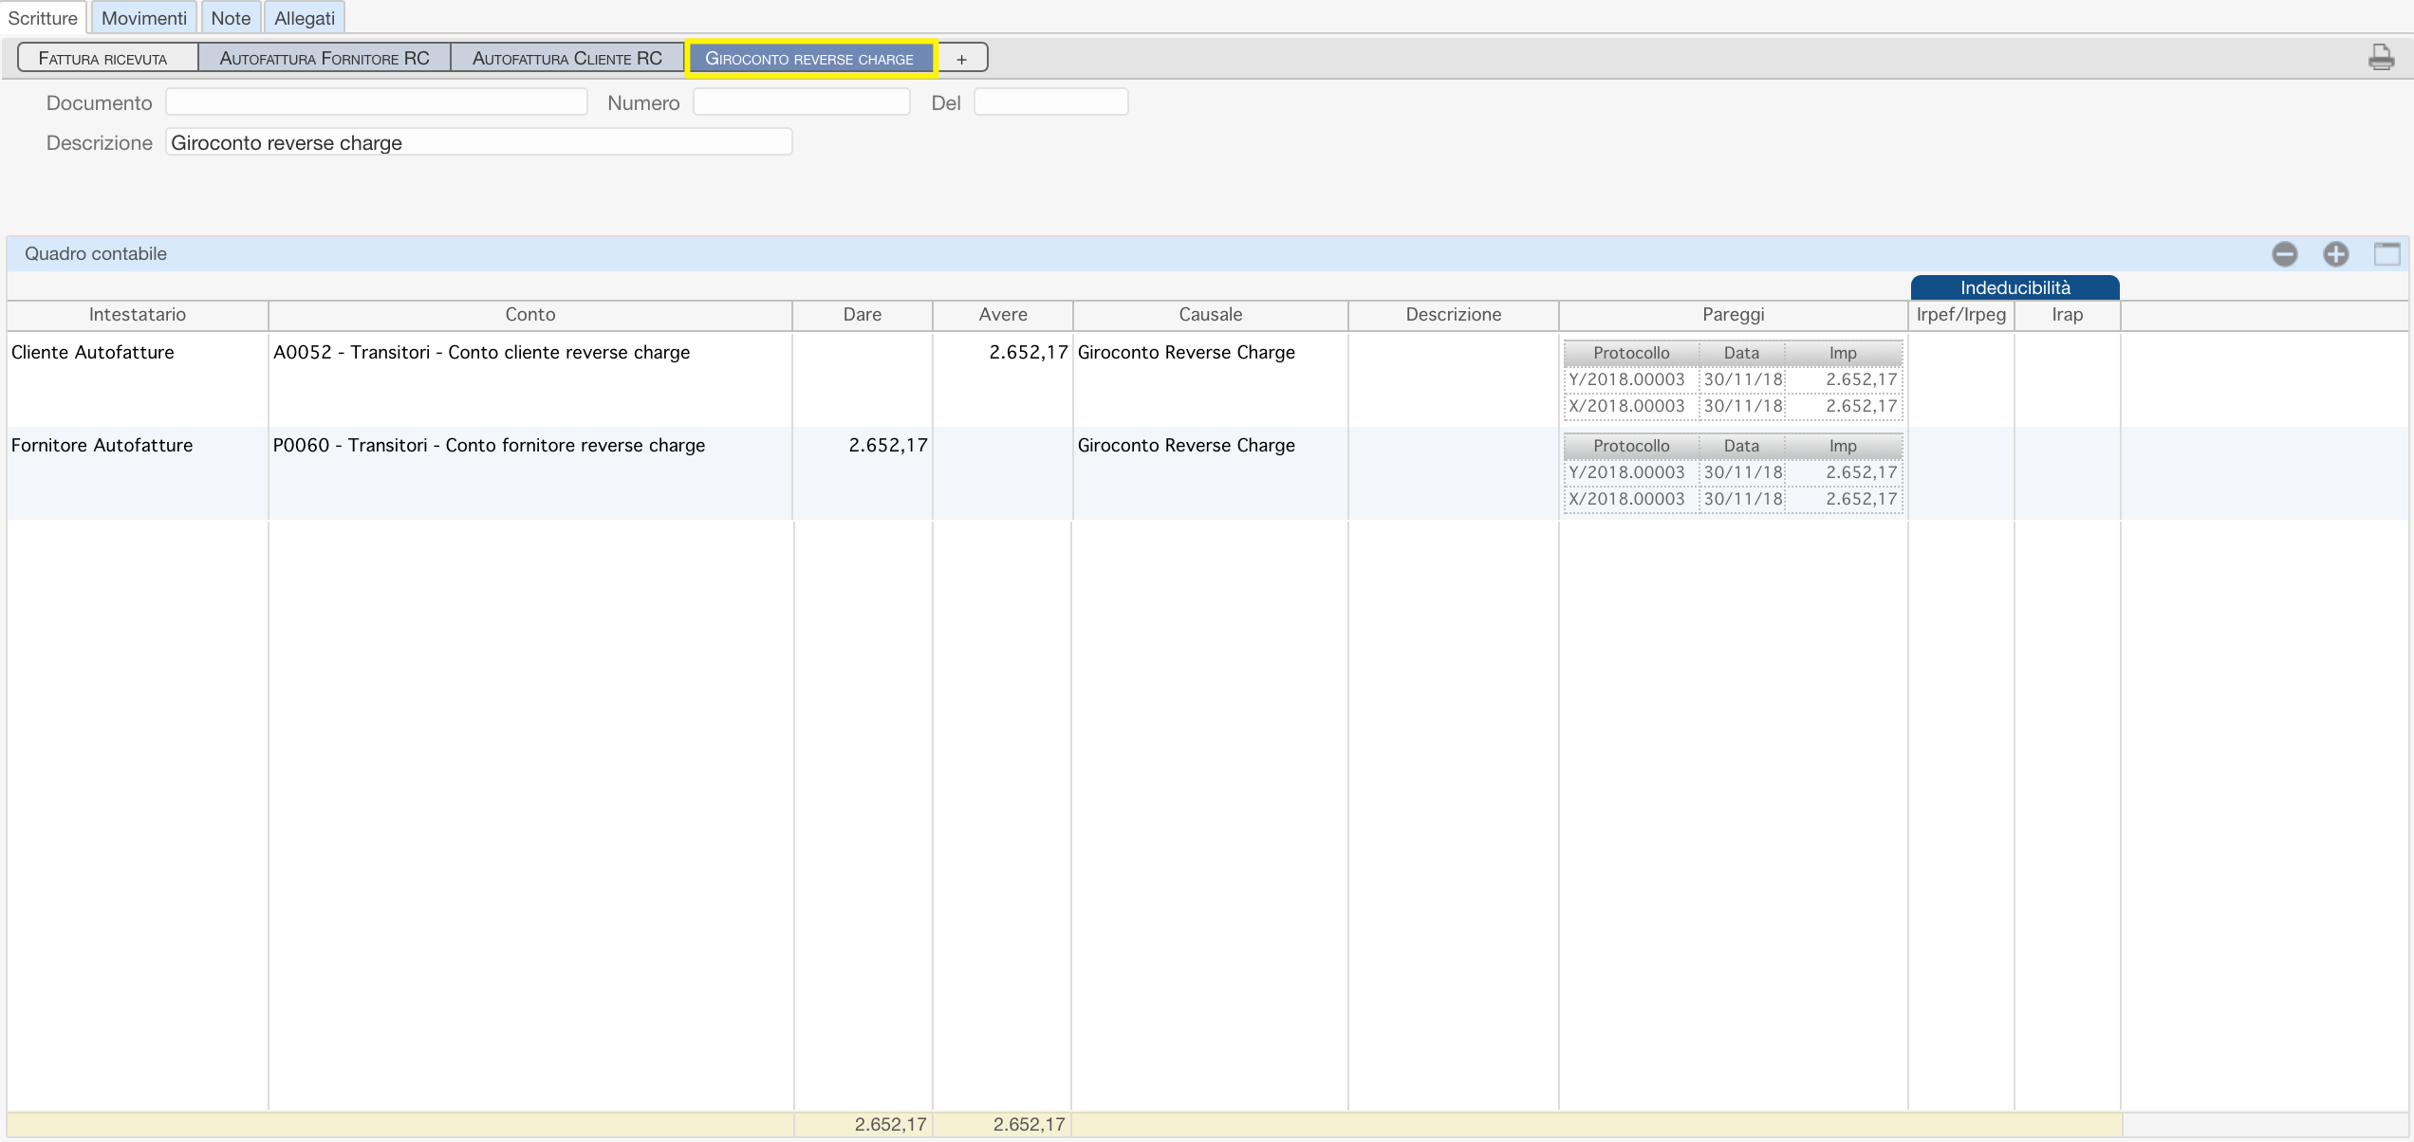2414x1142 pixels.
Task: Click the Conto column header
Action: pyautogui.click(x=530, y=315)
